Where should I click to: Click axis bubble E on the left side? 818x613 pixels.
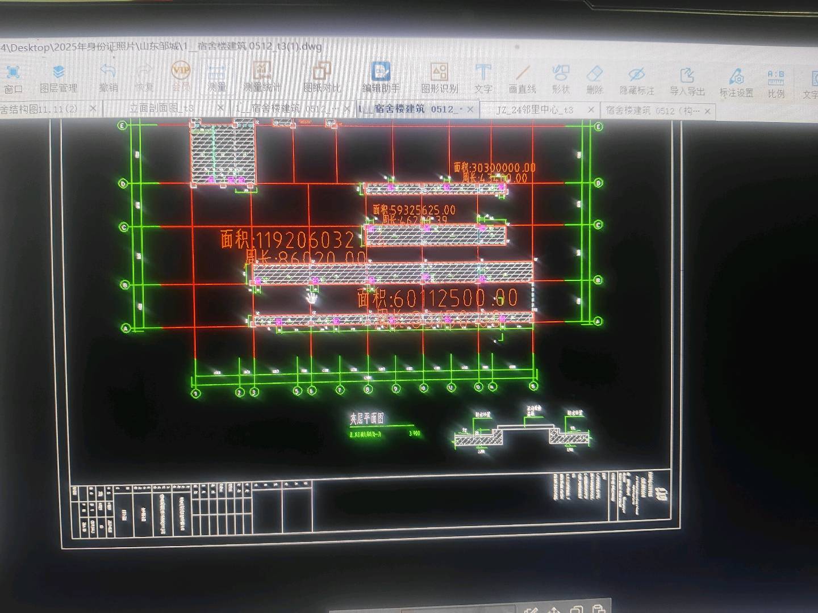click(x=122, y=125)
